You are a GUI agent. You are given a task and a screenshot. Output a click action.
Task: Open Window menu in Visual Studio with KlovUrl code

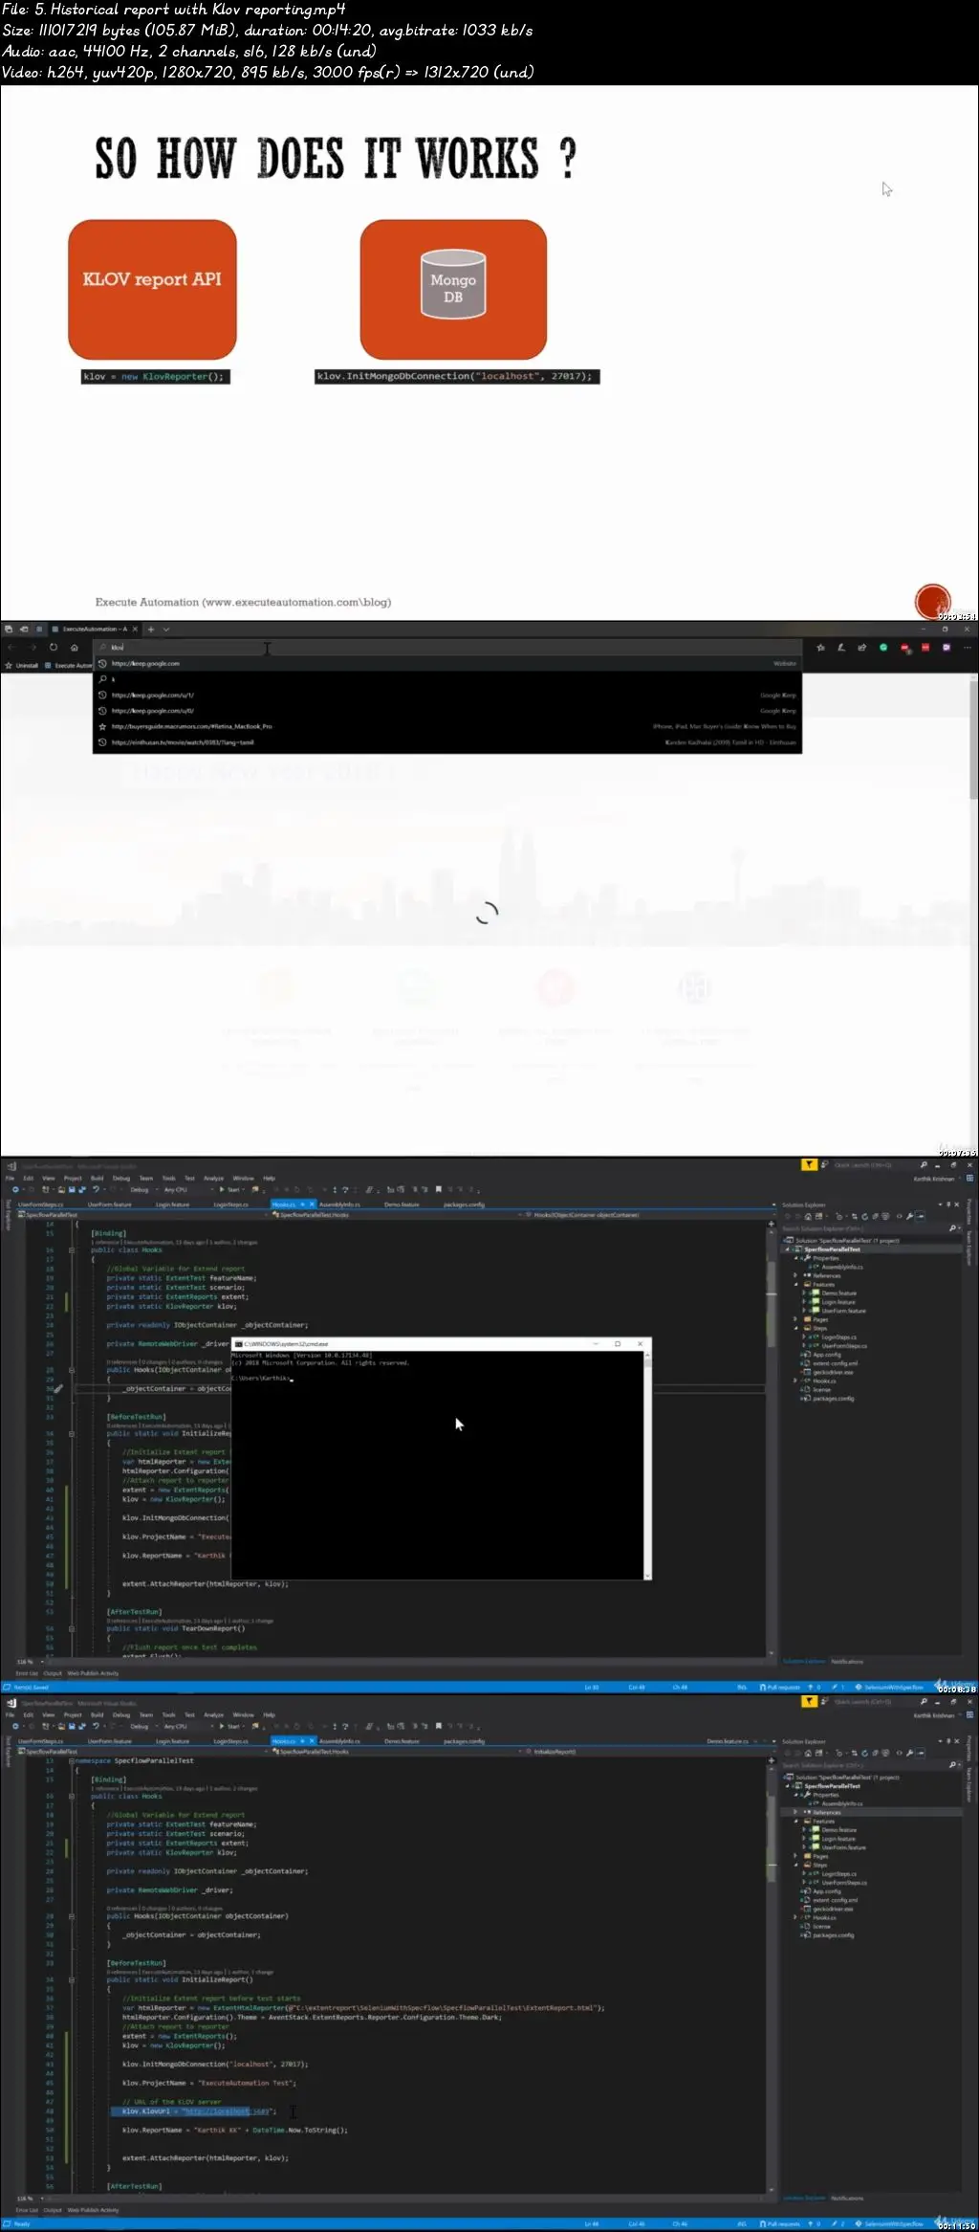click(244, 1715)
